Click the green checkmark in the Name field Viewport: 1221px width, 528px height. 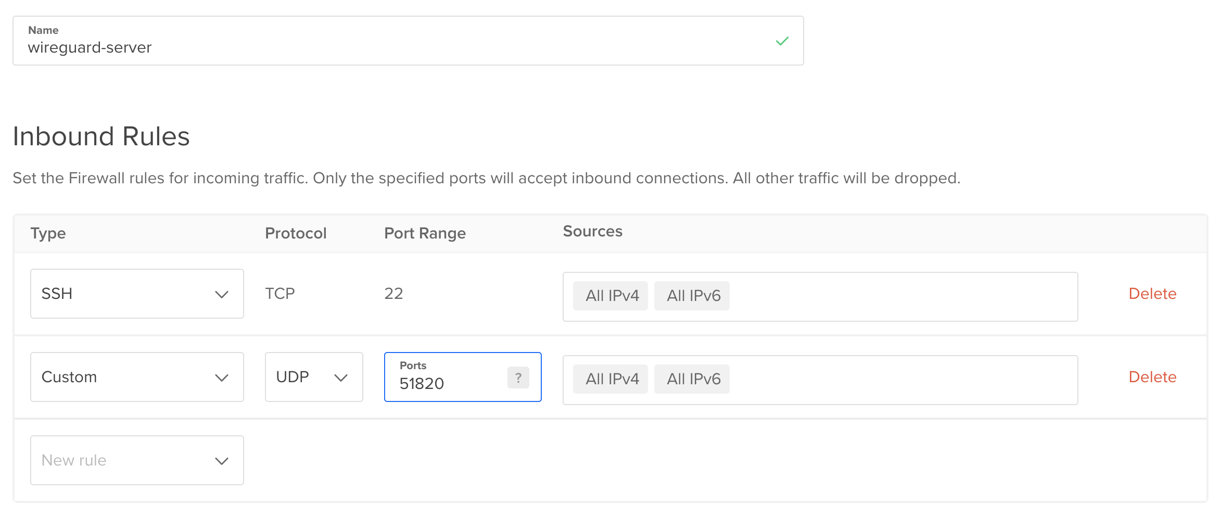tap(782, 41)
